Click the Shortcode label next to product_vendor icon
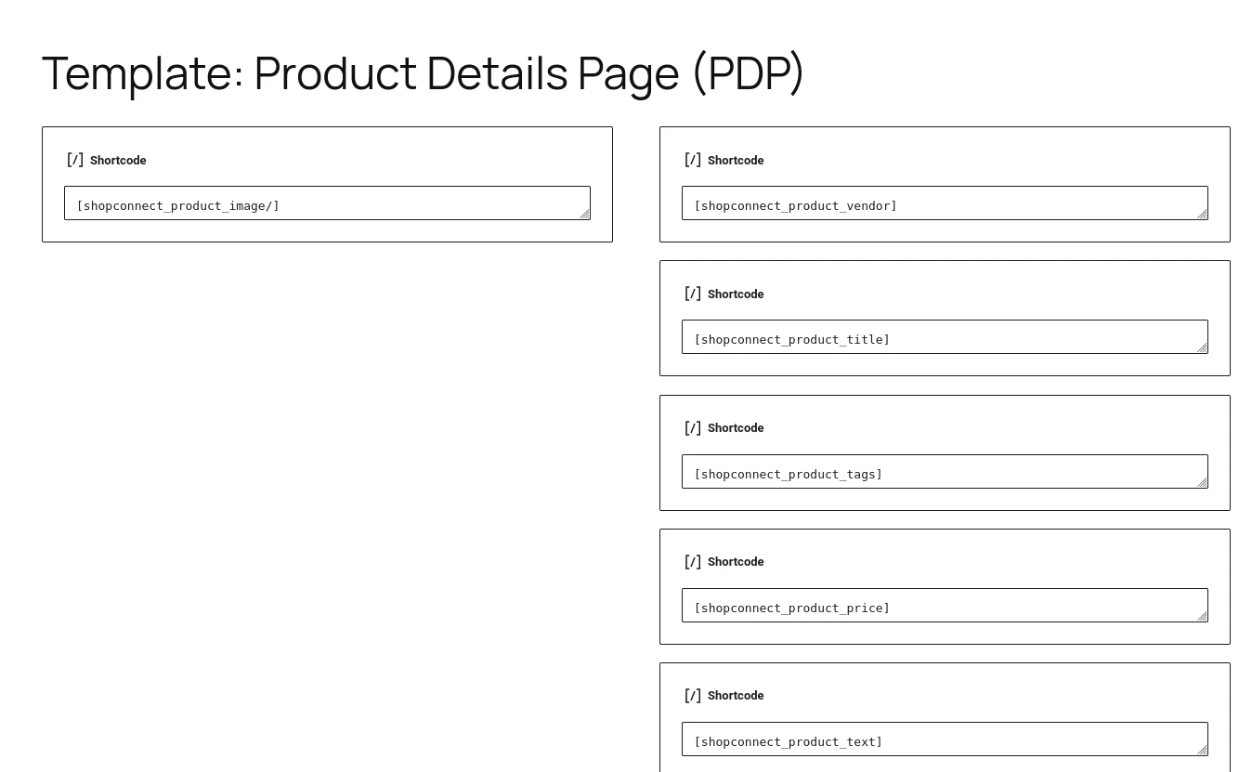Viewport: 1252px width, 772px height. click(x=736, y=160)
